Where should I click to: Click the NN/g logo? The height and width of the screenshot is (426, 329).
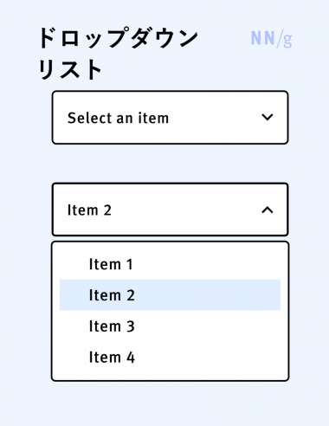click(x=271, y=39)
